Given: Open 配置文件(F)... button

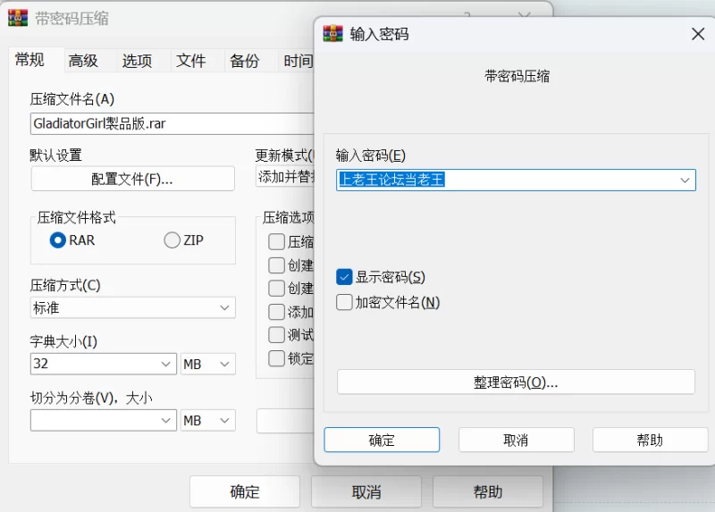Looking at the screenshot, I should coord(132,179).
